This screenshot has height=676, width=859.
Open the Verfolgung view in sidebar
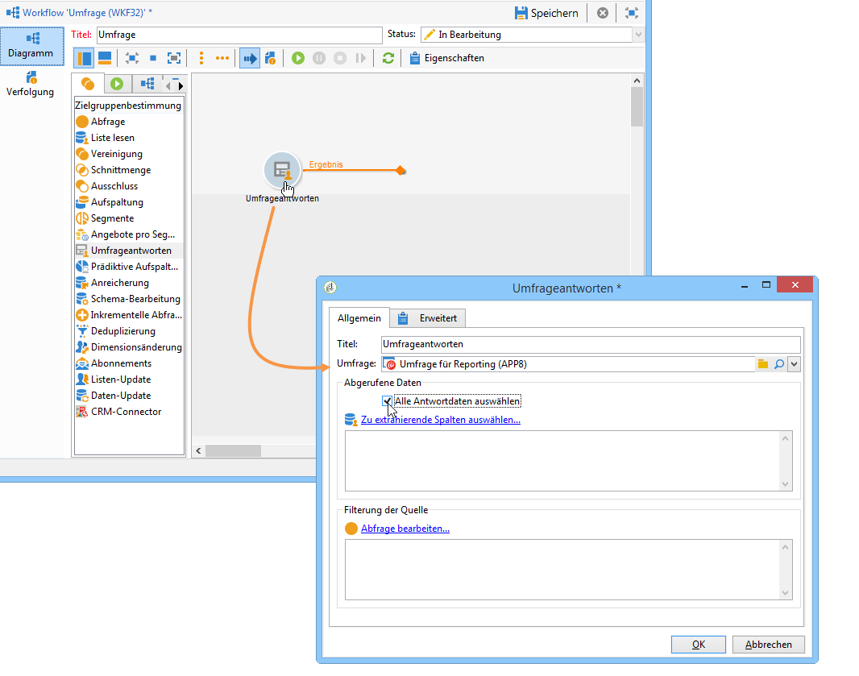coord(30,84)
